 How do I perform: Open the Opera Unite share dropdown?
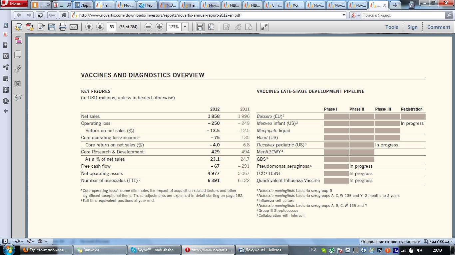pyautogui.click(x=30, y=241)
